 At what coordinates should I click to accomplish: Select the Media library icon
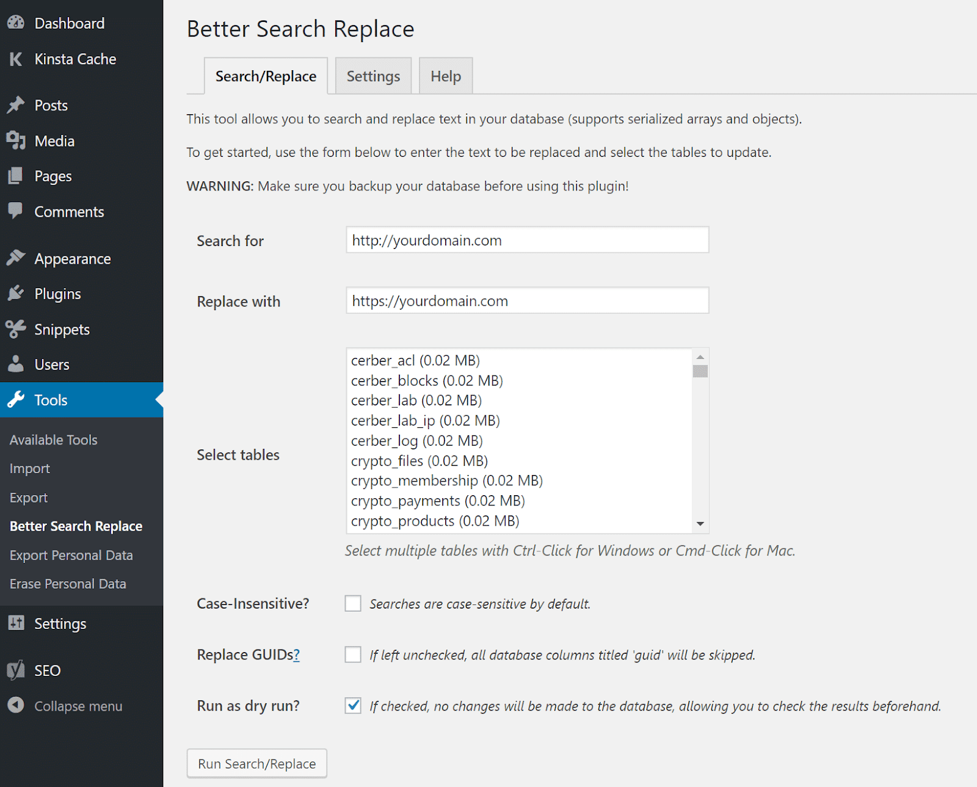click(x=16, y=140)
